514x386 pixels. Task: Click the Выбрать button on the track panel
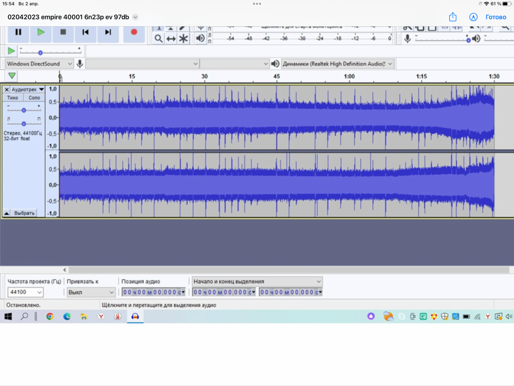(x=24, y=213)
